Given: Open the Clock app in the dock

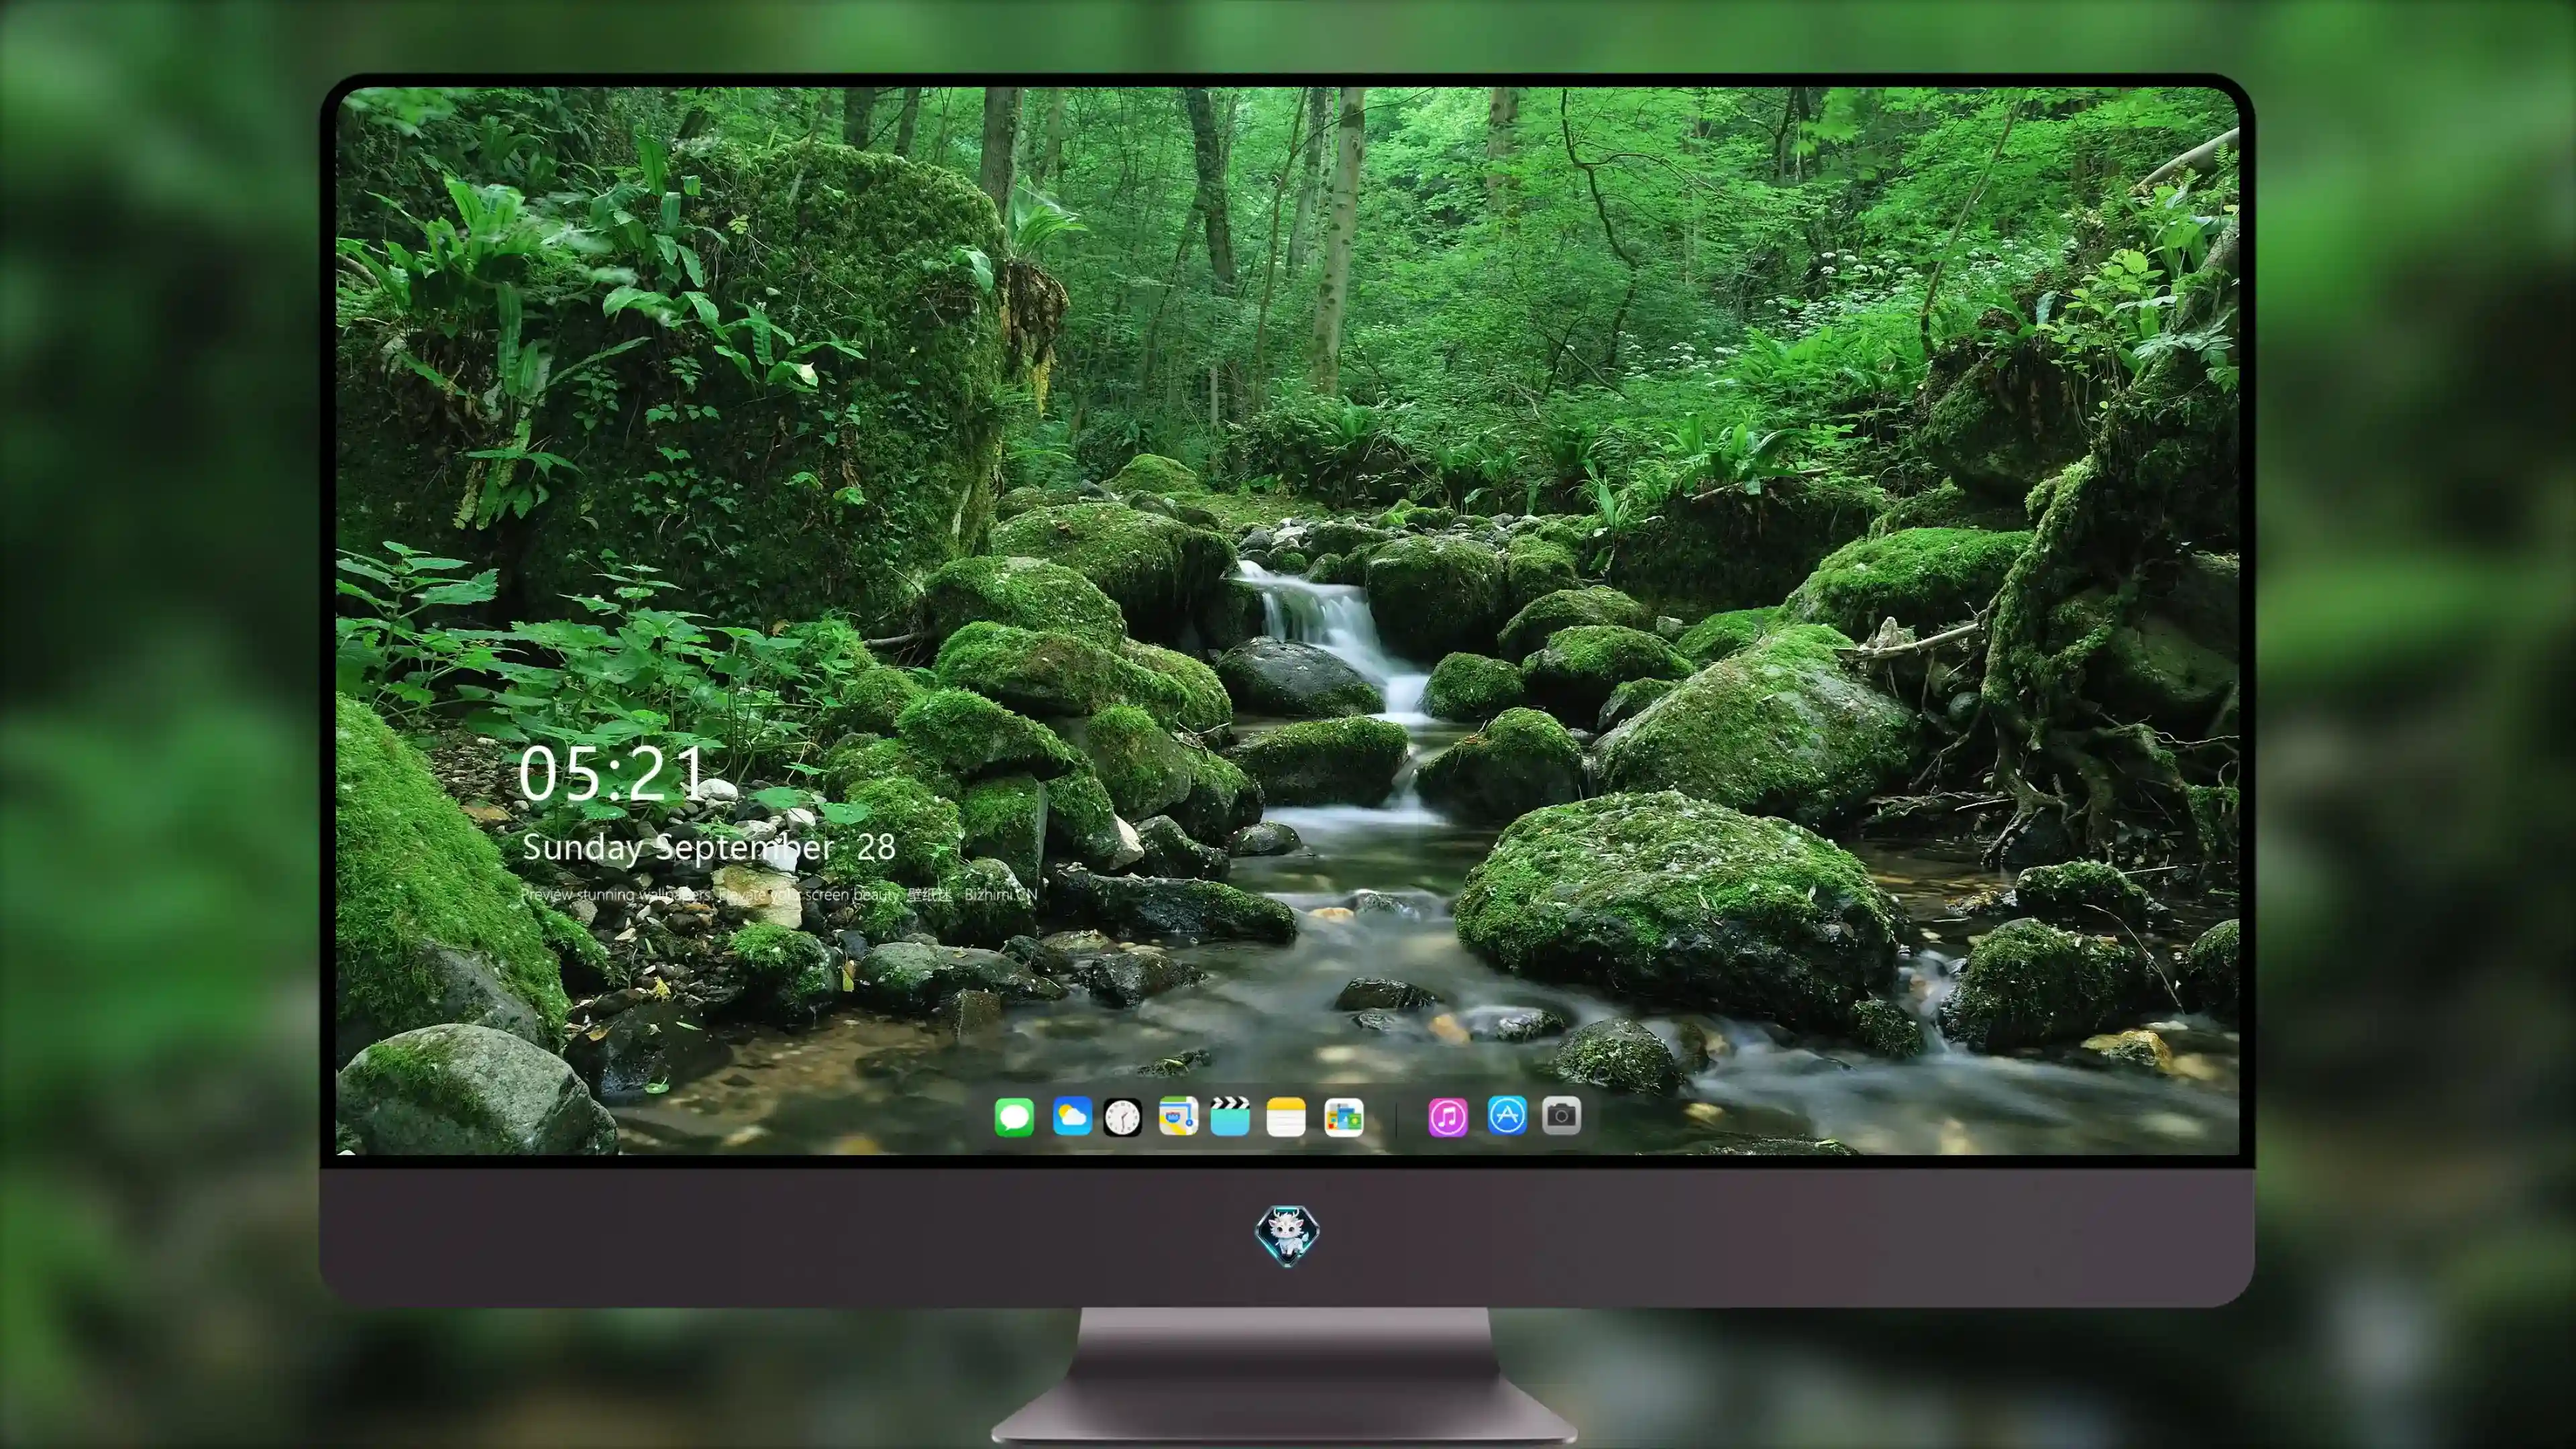Looking at the screenshot, I should point(1122,1116).
